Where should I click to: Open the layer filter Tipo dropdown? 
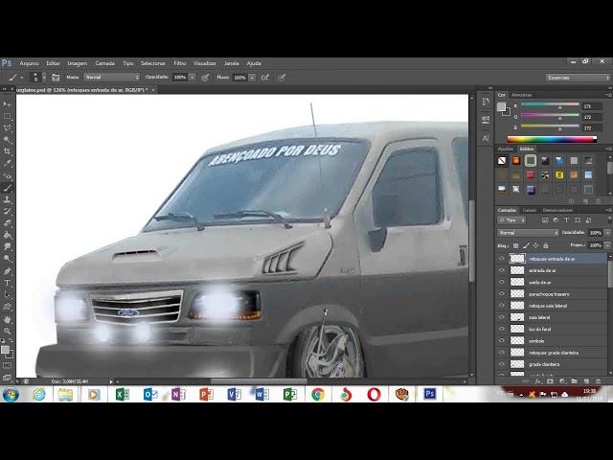tap(511, 220)
